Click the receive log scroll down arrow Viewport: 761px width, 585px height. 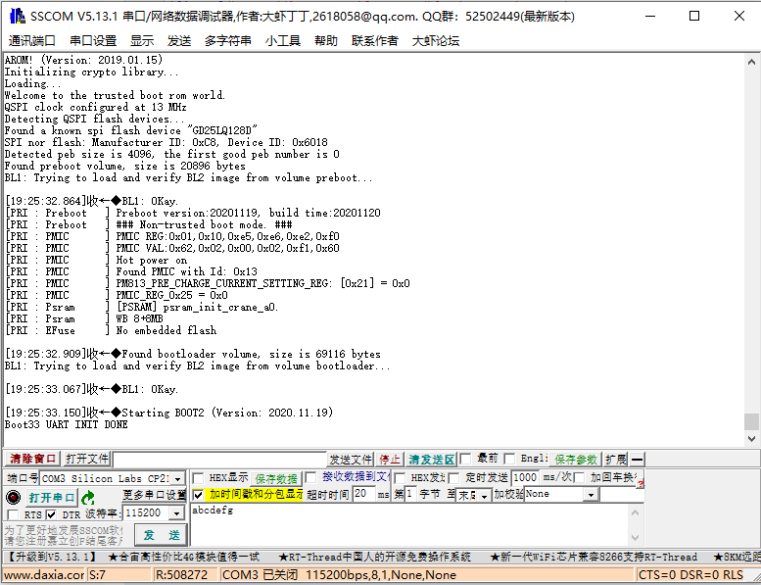tap(751, 438)
